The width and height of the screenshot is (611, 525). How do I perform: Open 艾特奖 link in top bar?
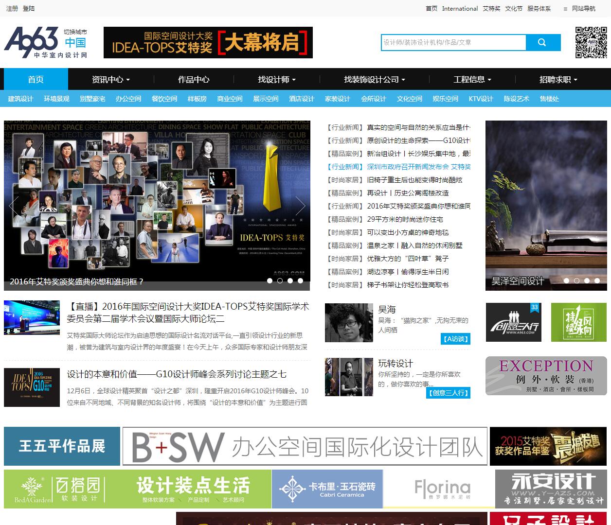[491, 9]
